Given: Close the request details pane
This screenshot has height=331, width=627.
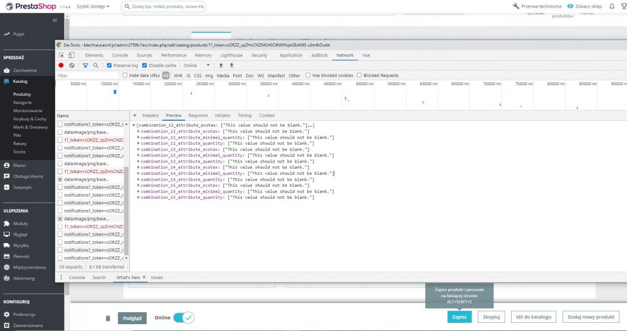Looking at the screenshot, I should tap(135, 115).
